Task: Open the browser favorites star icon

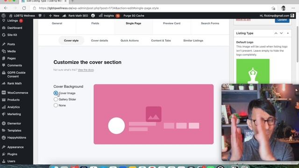Action: coord(273,8)
